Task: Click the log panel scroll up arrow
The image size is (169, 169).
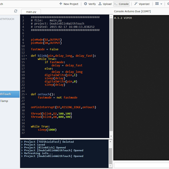Action: [x=110, y=142]
